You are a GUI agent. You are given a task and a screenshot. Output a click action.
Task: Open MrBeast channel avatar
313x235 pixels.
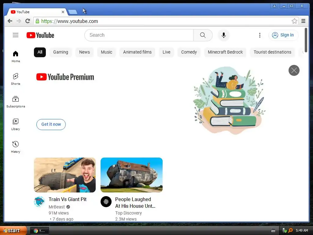(x=39, y=201)
